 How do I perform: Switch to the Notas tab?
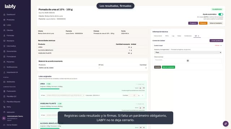179,36
